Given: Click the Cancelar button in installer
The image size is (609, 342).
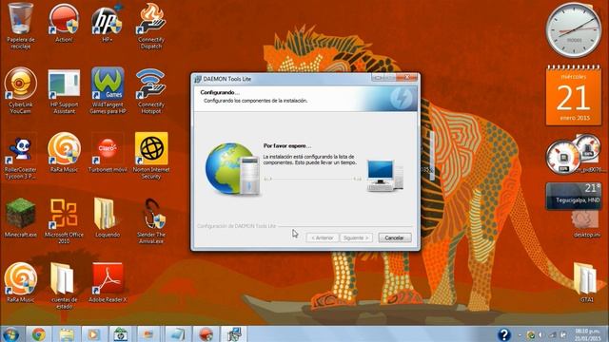Looking at the screenshot, I should (395, 237).
